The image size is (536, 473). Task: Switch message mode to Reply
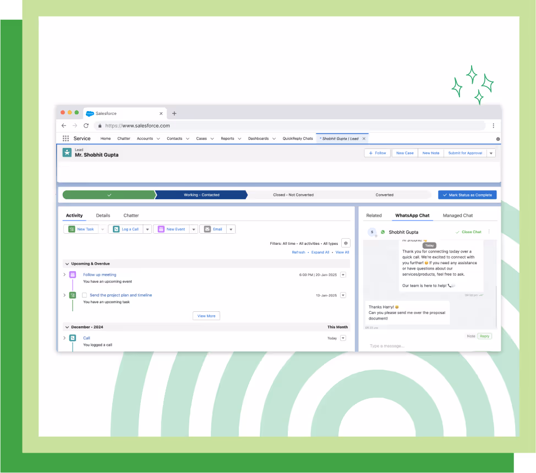click(x=484, y=336)
